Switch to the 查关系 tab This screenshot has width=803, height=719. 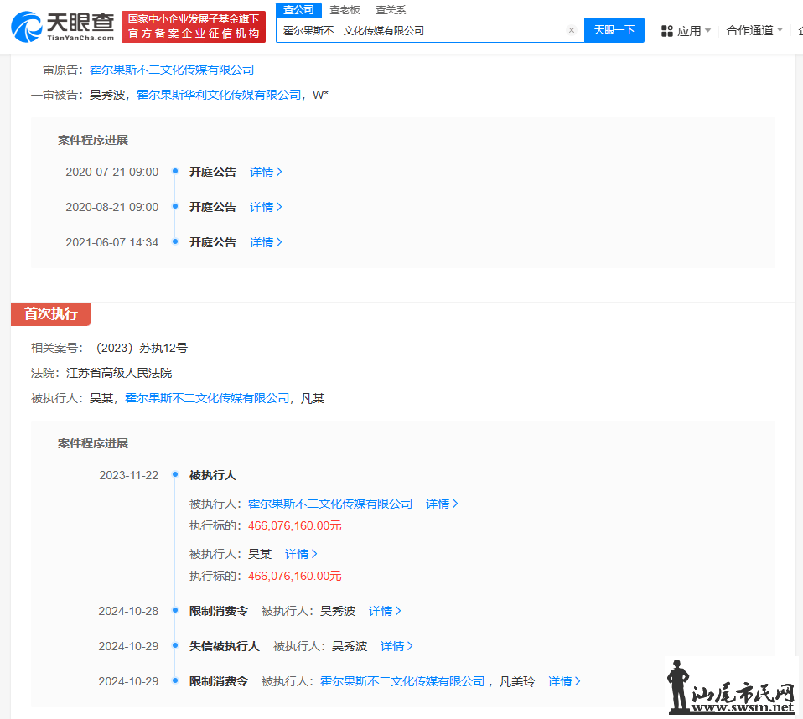[x=391, y=10]
